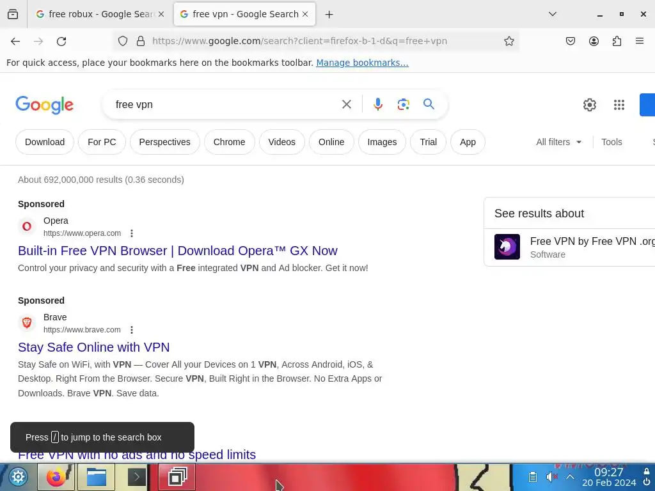Reload the current page
Viewport: 655px width, 491px height.
[x=61, y=41]
